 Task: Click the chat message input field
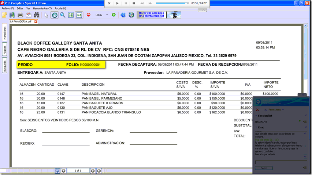[x=278, y=163]
